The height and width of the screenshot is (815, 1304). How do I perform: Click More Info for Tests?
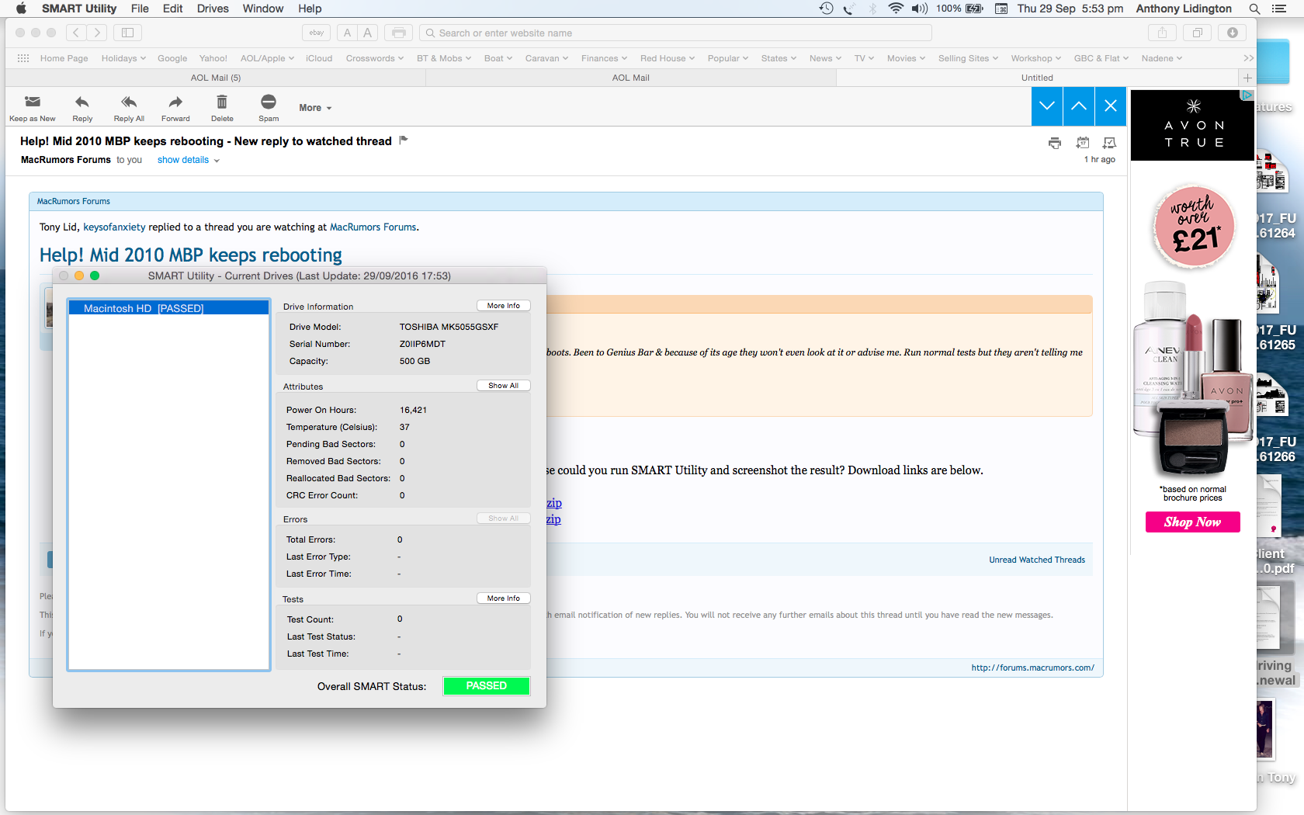[503, 598]
